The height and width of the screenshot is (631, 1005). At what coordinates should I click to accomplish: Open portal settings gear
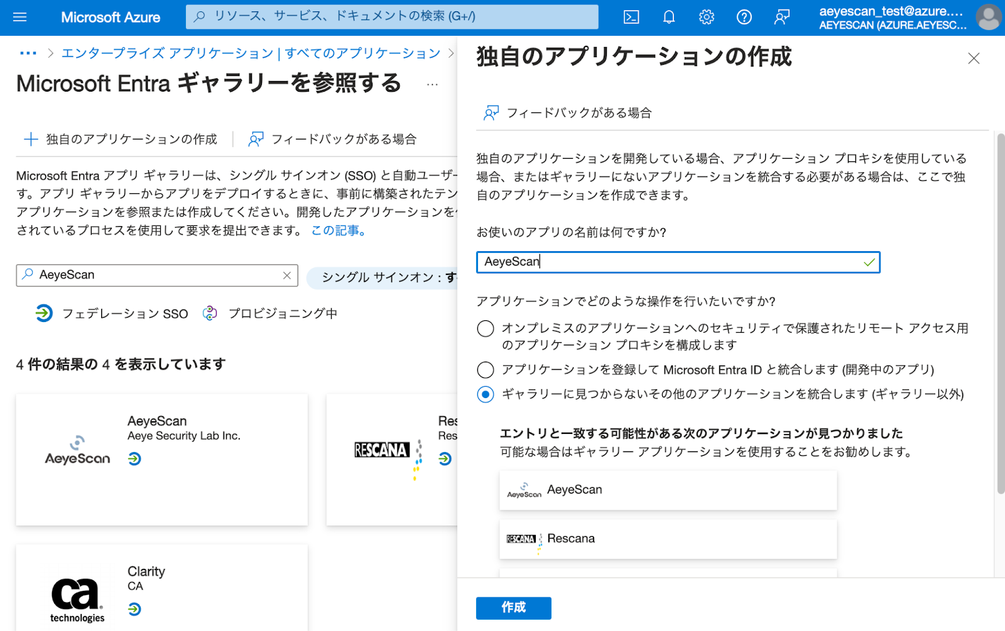pos(707,17)
